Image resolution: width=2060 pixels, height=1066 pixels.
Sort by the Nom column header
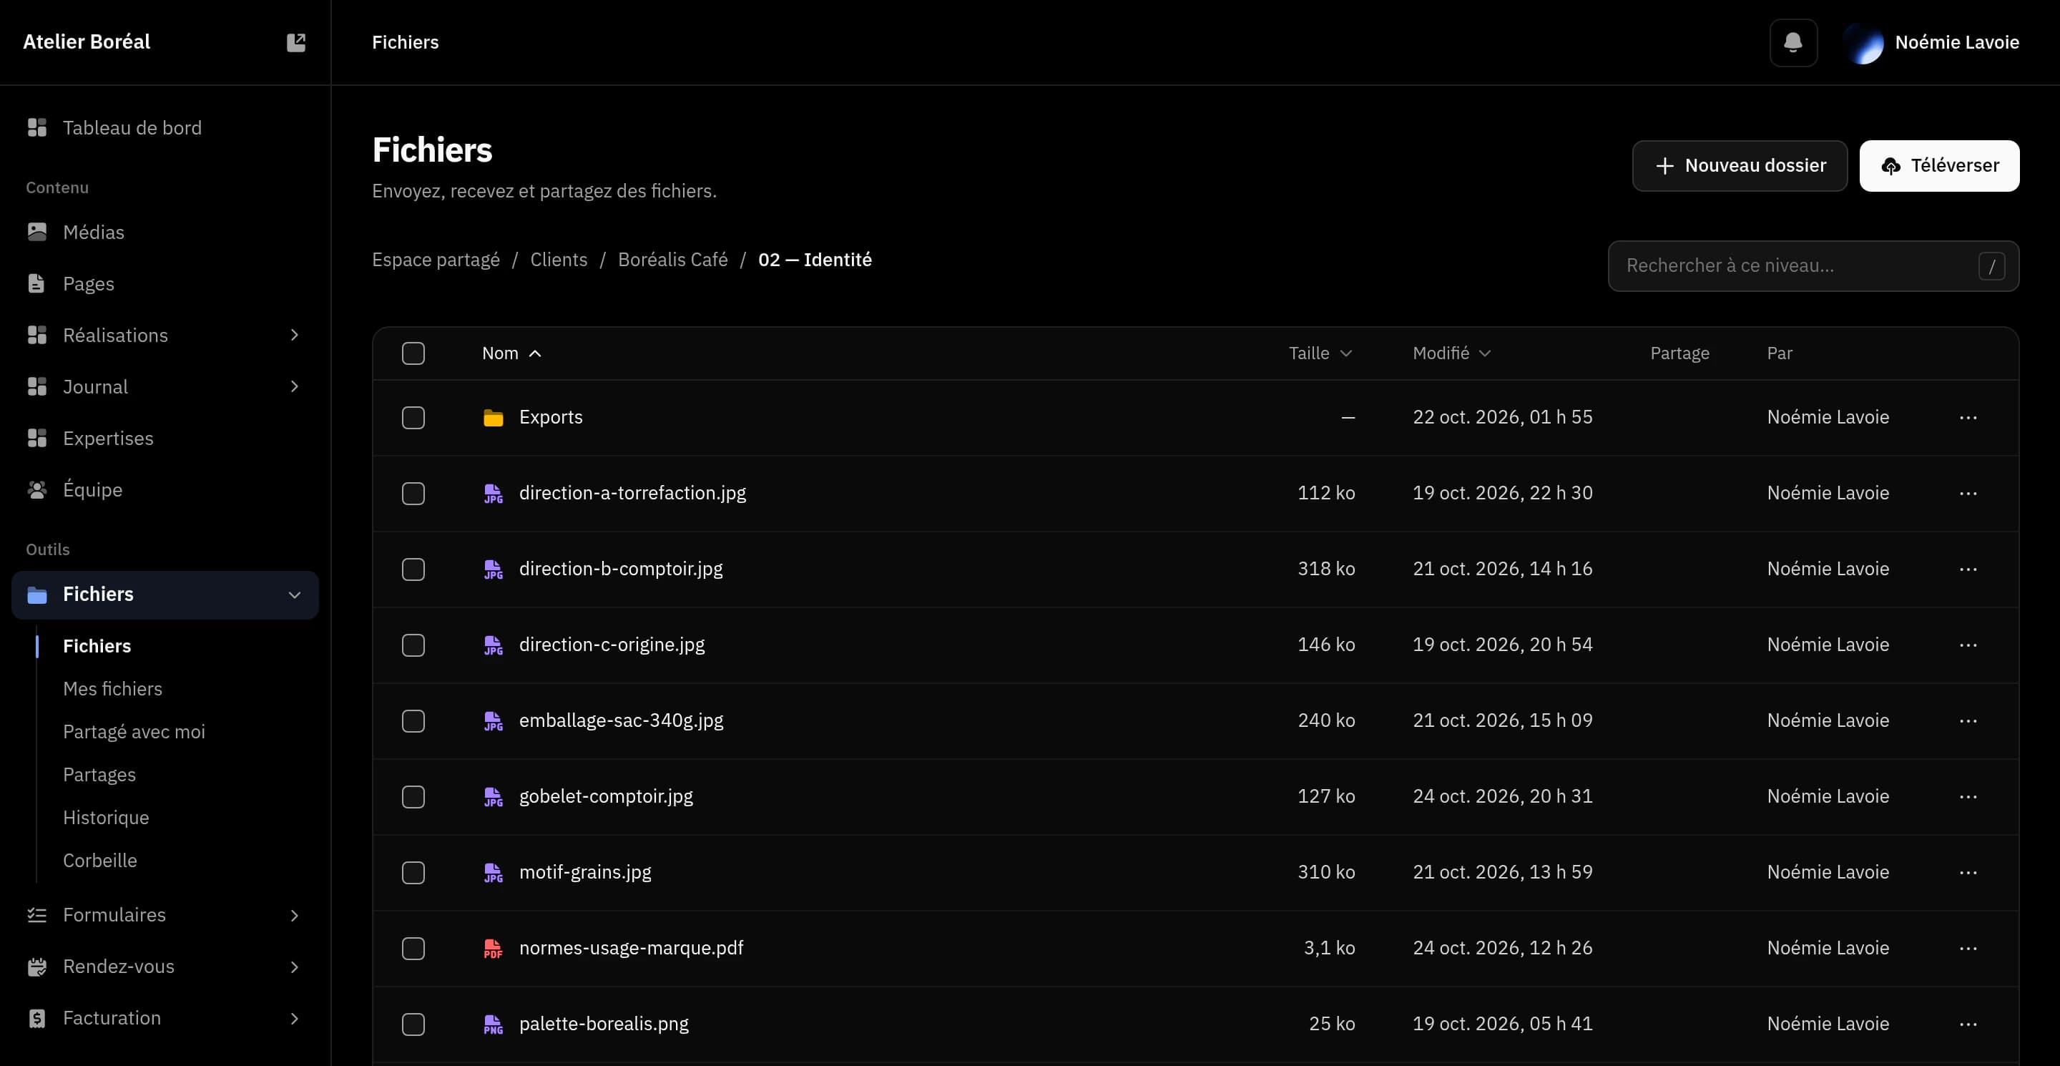tap(511, 353)
